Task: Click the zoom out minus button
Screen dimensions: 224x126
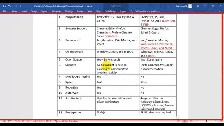Action: (196, 121)
